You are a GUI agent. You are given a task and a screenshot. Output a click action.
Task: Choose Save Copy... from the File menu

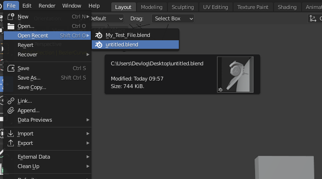[x=48, y=87]
